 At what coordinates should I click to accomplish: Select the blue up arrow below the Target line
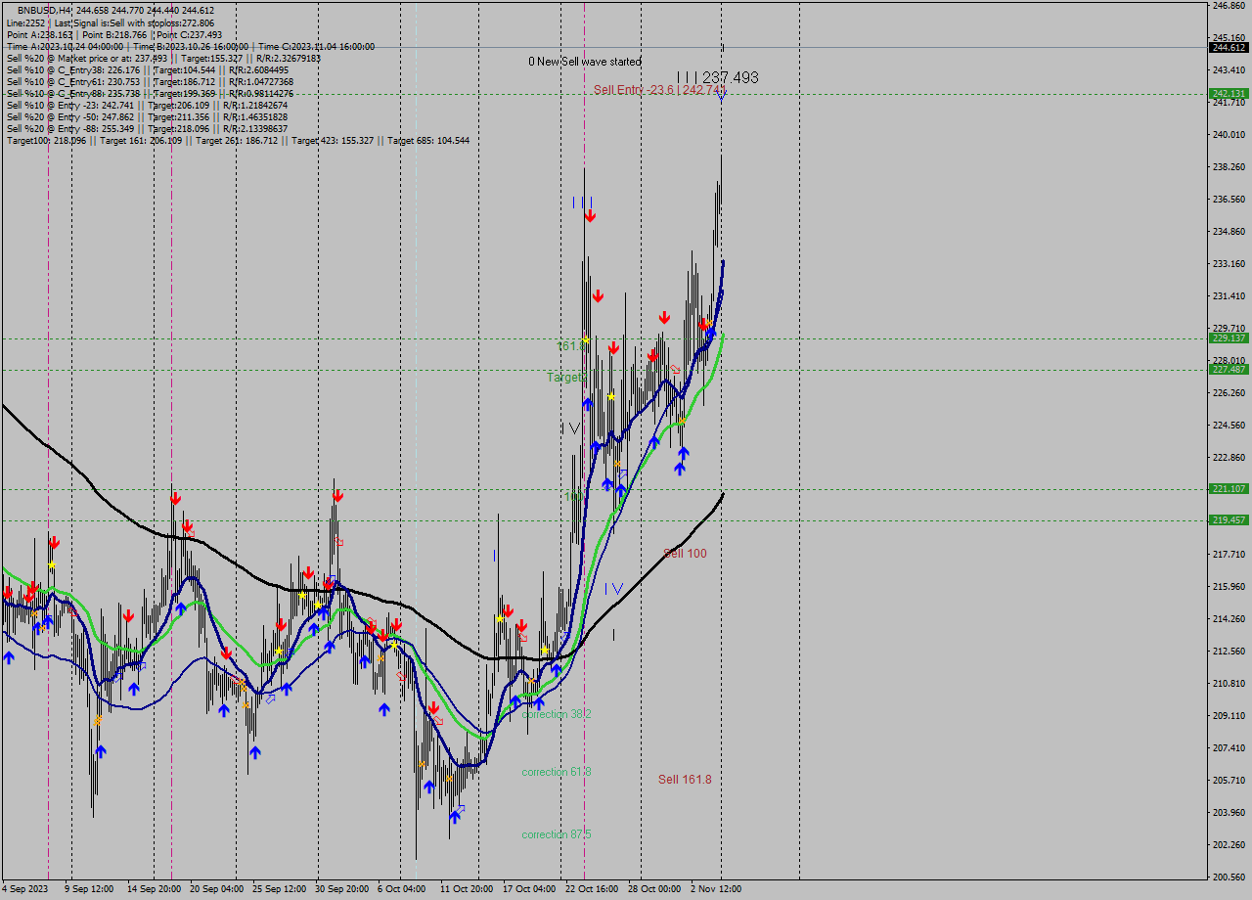tap(588, 403)
